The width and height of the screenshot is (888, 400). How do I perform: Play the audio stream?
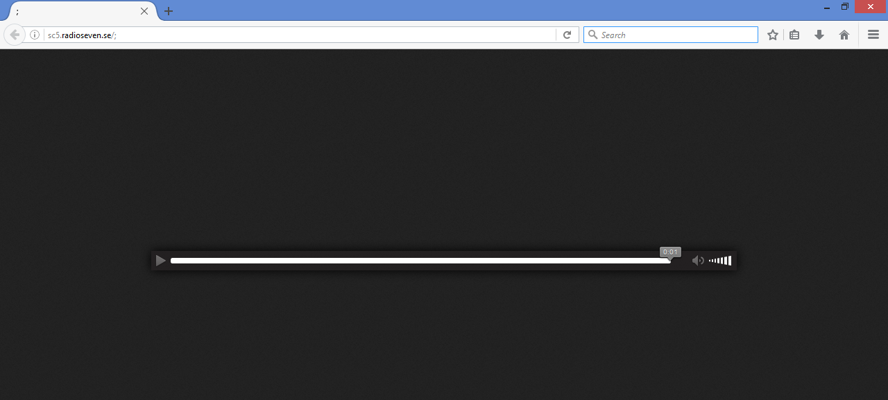pyautogui.click(x=160, y=261)
